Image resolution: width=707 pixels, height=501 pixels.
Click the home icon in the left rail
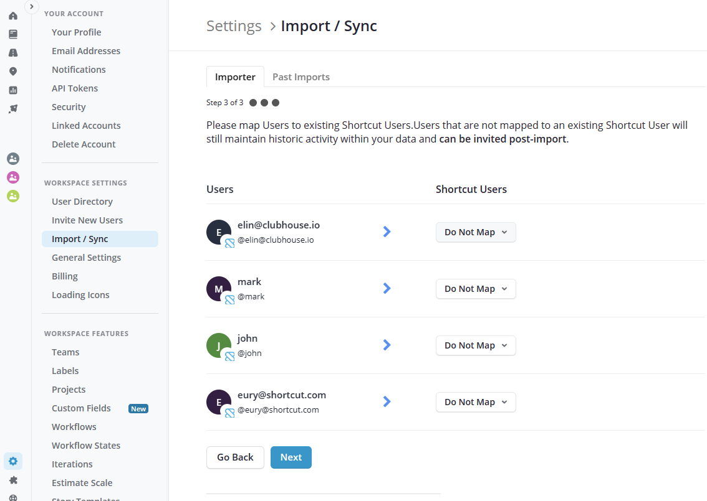coord(13,16)
